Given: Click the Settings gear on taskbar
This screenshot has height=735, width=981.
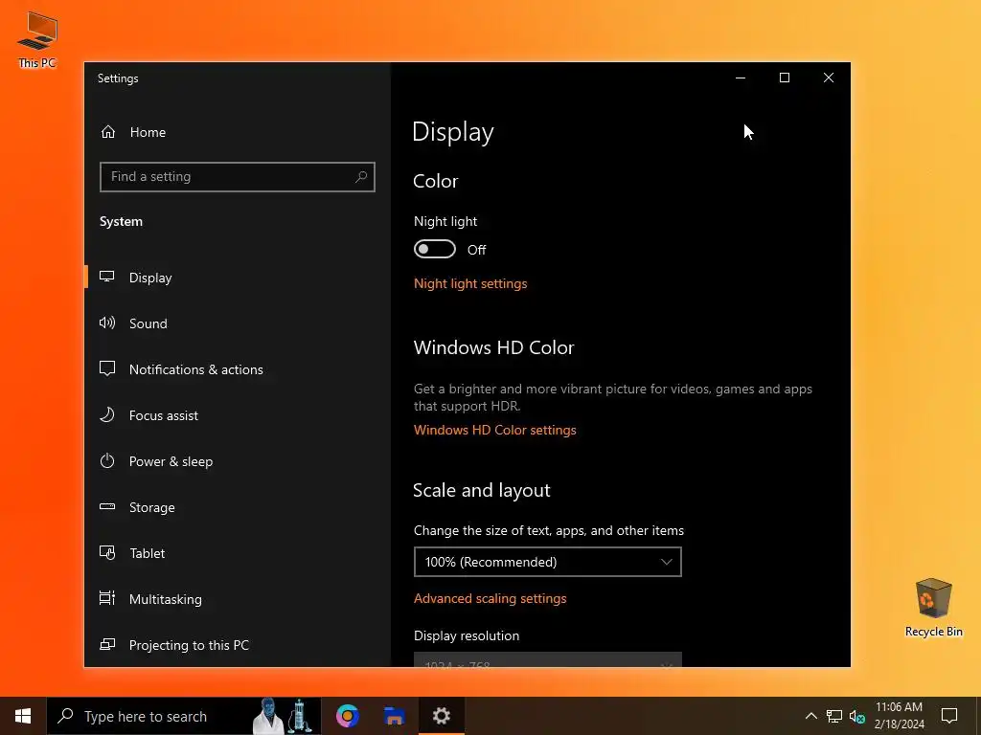Looking at the screenshot, I should pos(441,716).
